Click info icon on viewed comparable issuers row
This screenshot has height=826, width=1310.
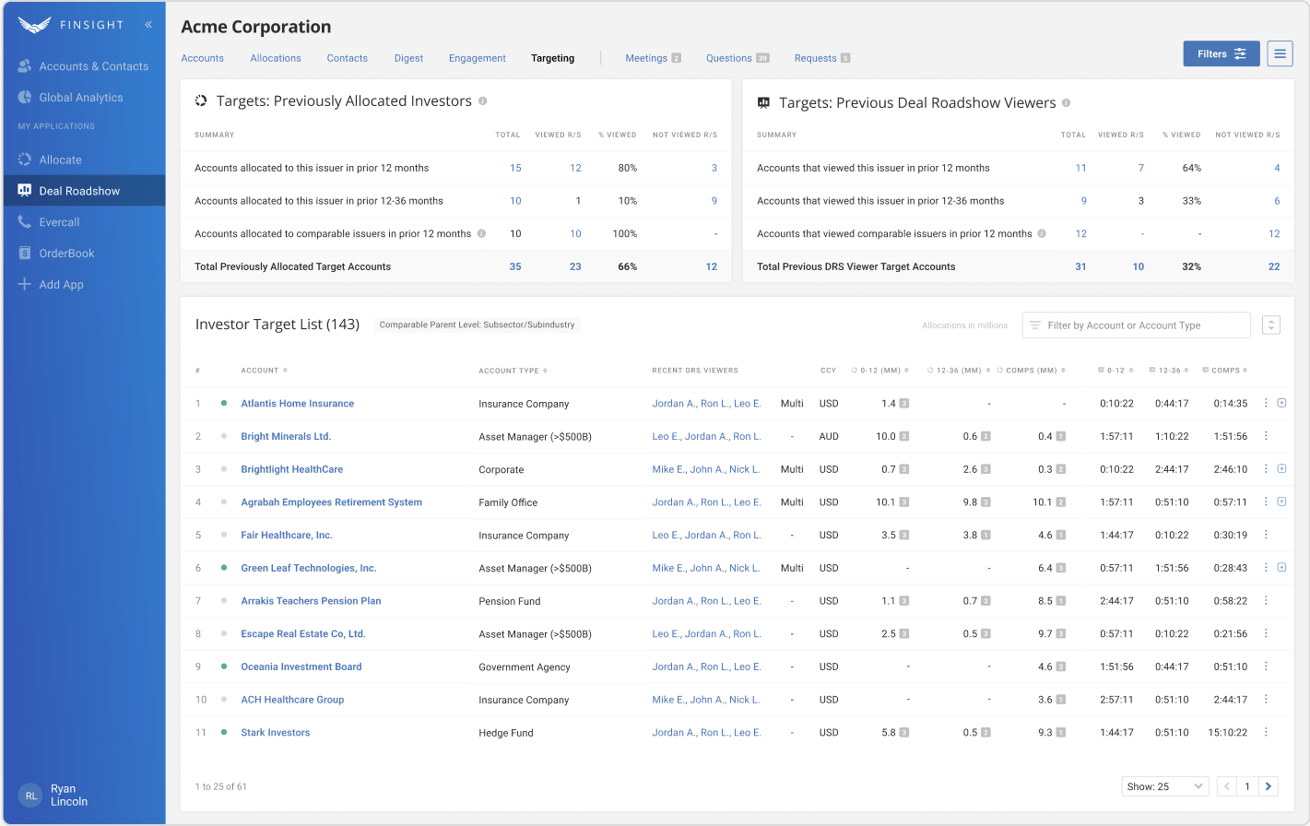pos(1042,233)
